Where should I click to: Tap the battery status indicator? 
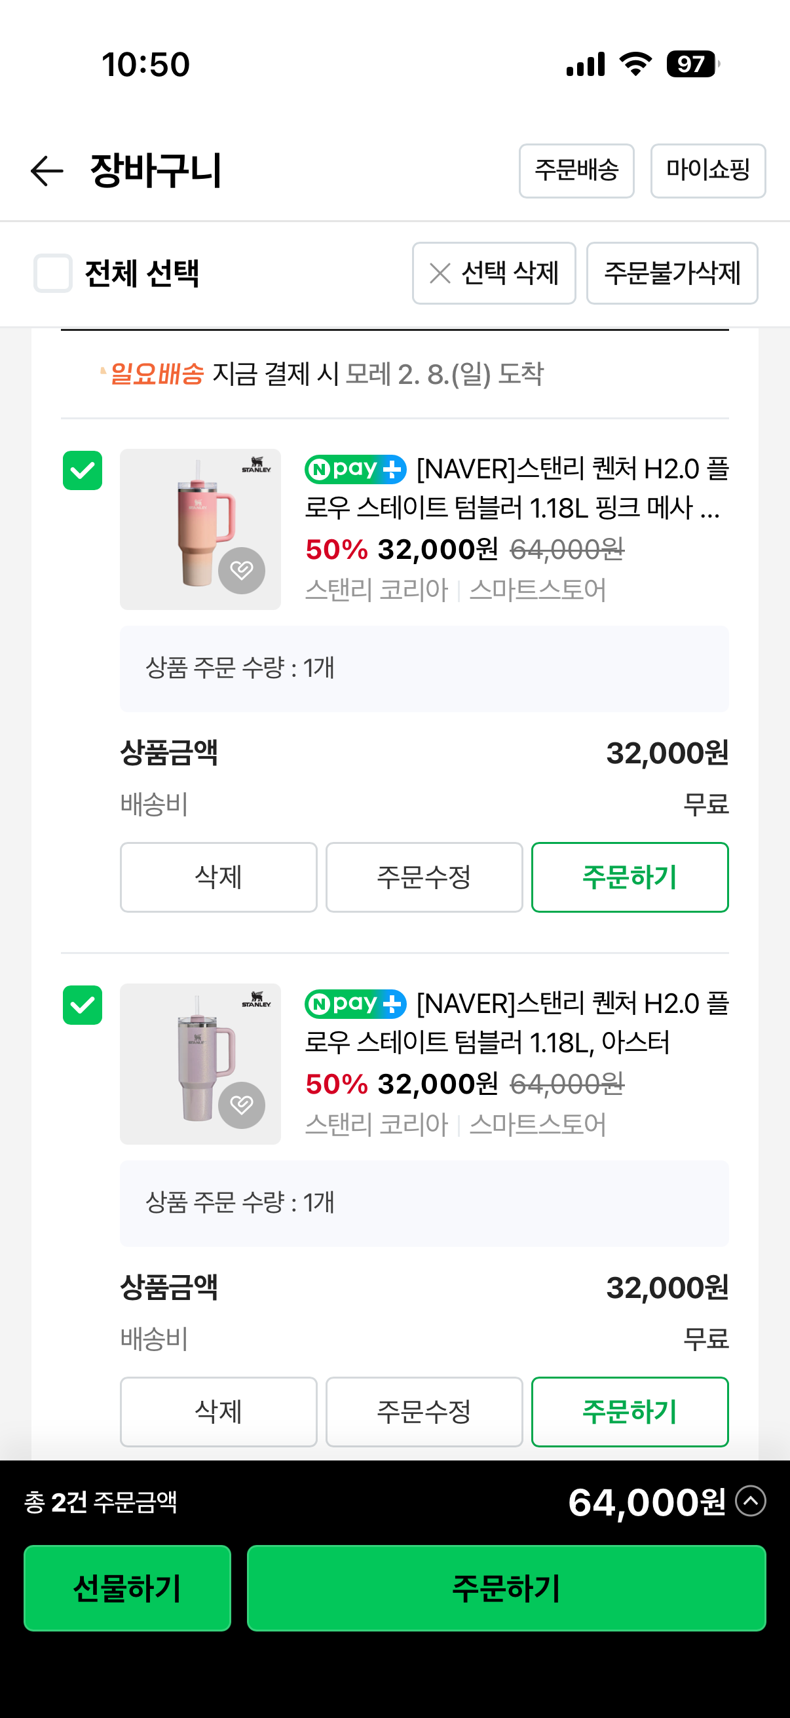coord(692,64)
